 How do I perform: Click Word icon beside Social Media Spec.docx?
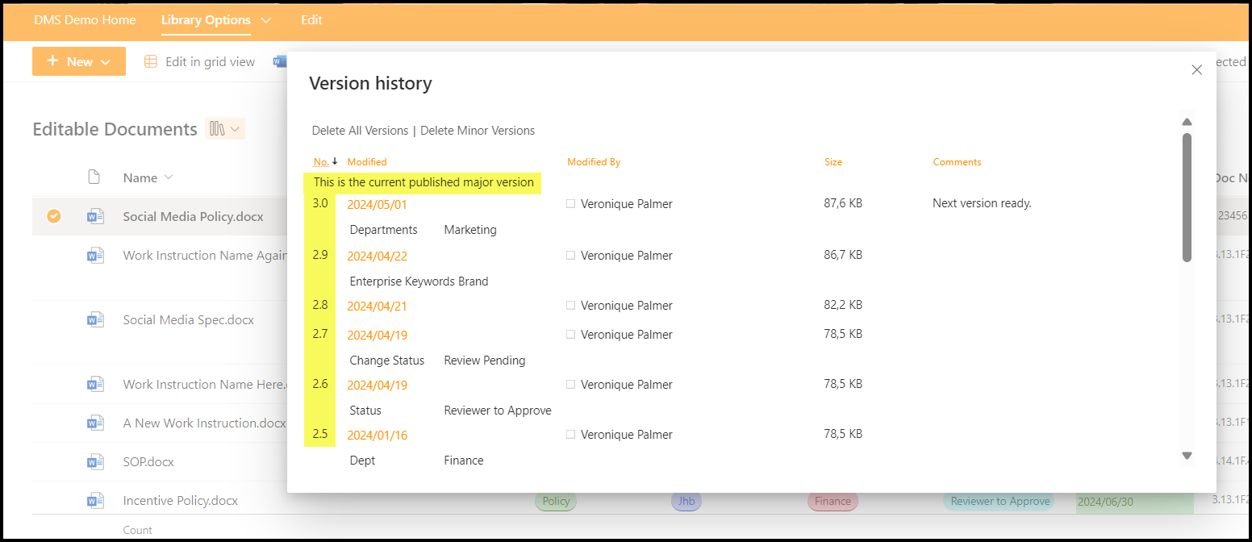click(95, 319)
